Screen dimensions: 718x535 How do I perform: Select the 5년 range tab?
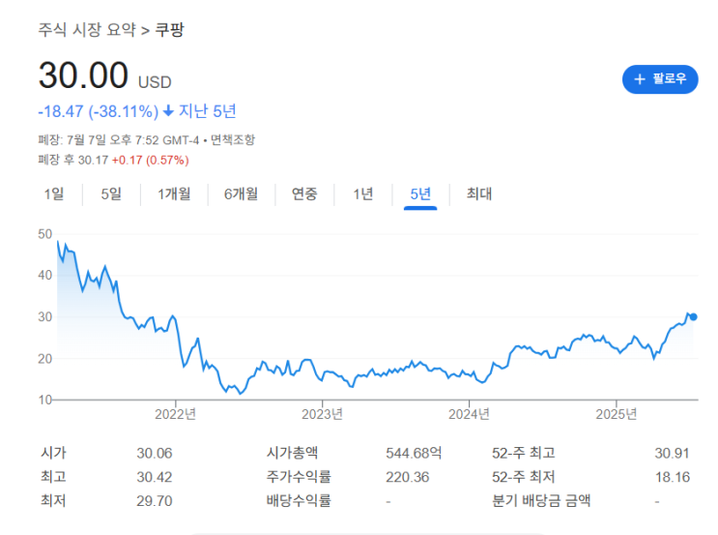pyautogui.click(x=420, y=193)
